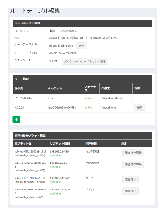Click 関連付け for mitake-h_subnet-priv02

coord(130,191)
